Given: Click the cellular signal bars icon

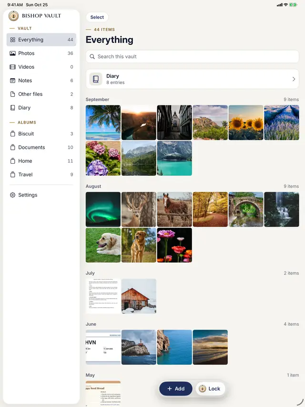Looking at the screenshot, I should (280, 5).
